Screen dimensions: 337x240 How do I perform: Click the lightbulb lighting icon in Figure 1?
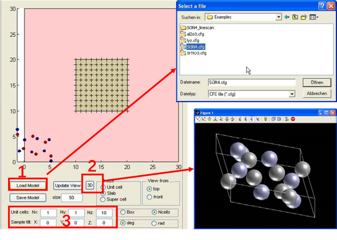click(265, 119)
